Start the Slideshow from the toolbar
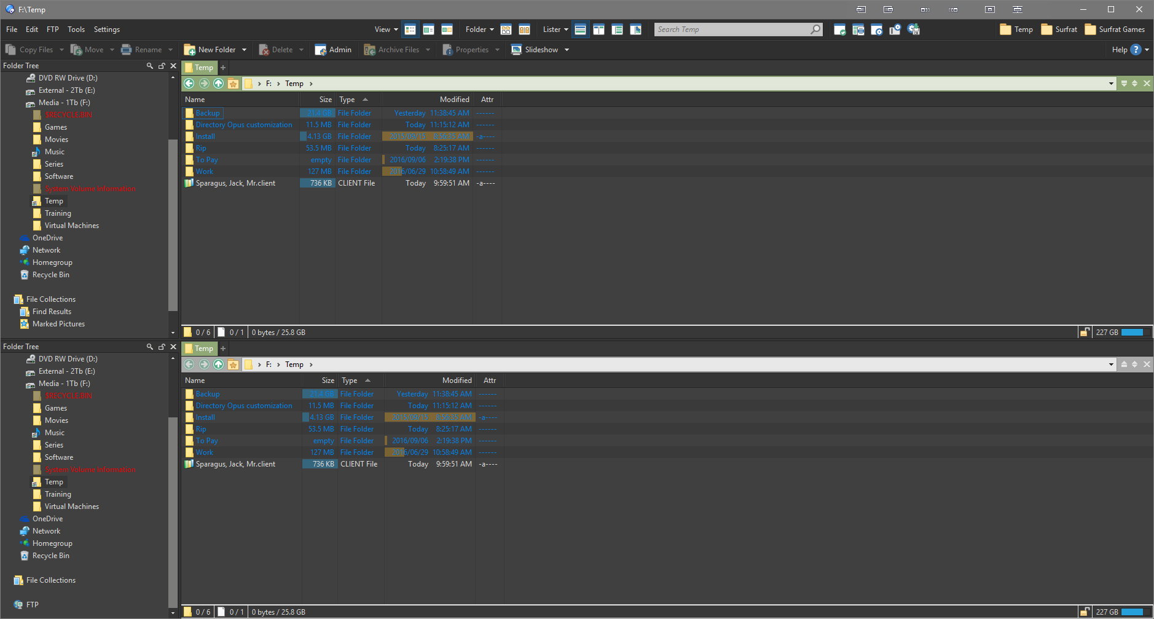This screenshot has height=619, width=1154. pos(535,50)
